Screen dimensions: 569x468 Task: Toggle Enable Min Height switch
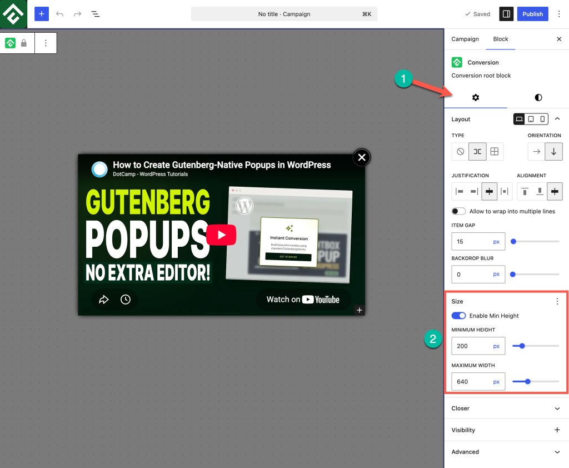(x=458, y=316)
